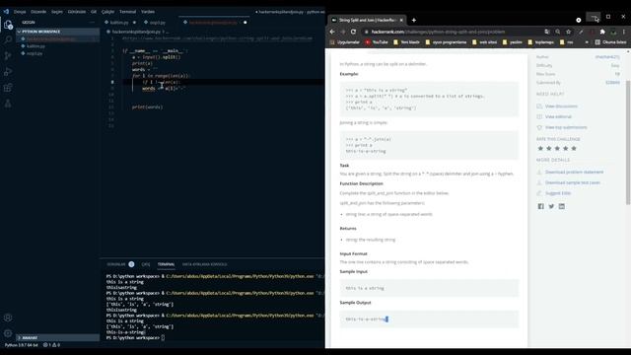Open the Git menu in VS Code
The height and width of the screenshot is (355, 631).
pyautogui.click(x=94, y=12)
